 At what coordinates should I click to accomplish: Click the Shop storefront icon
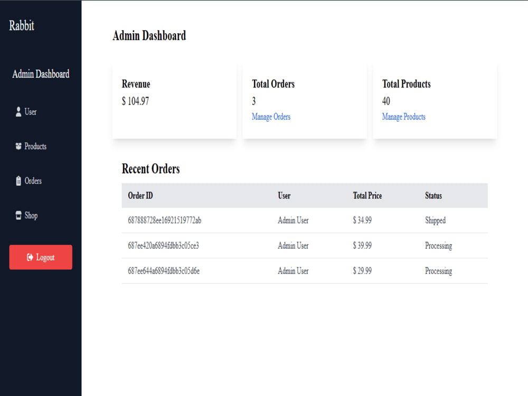(18, 215)
